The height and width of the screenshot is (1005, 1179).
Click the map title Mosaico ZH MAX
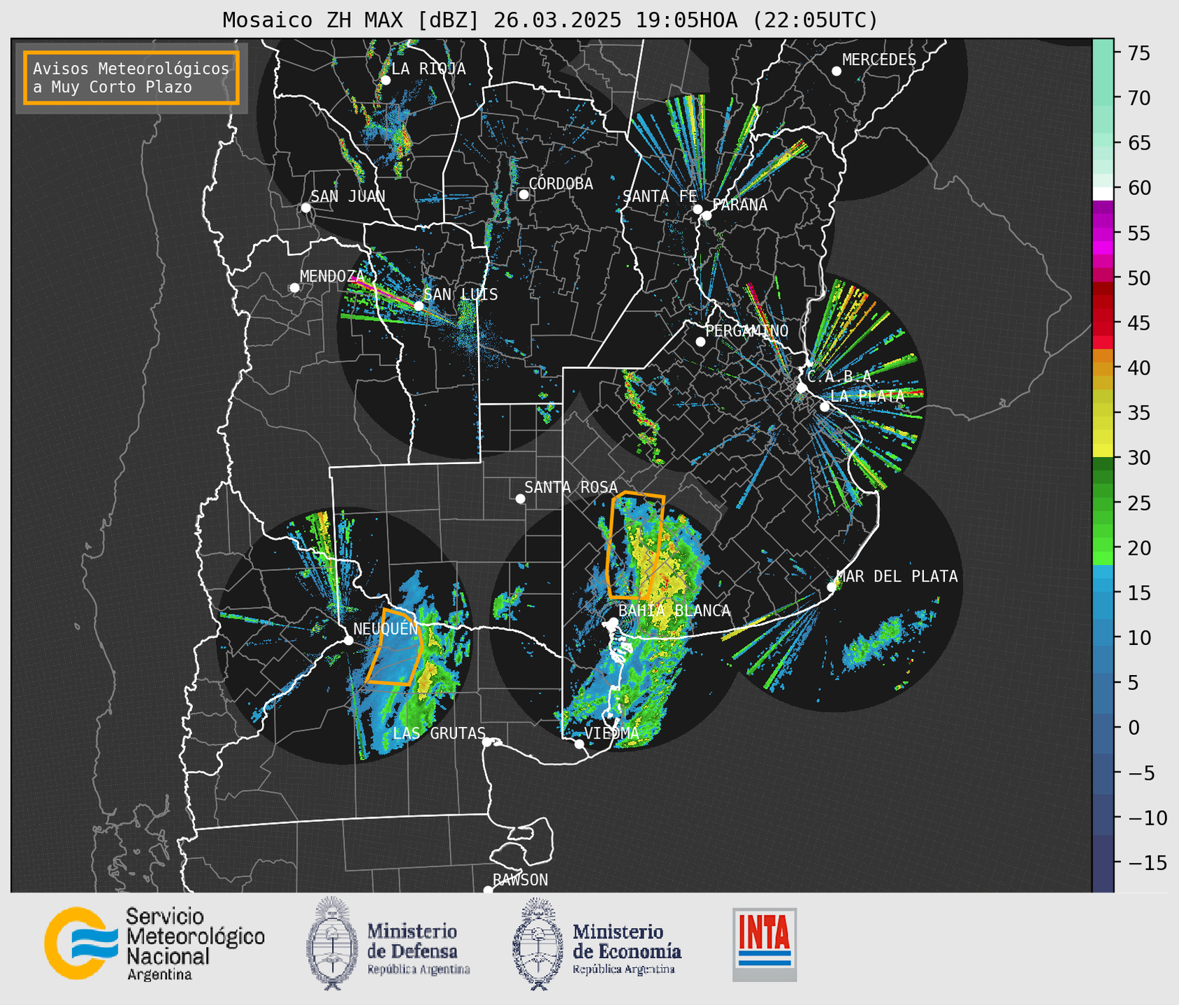point(550,20)
